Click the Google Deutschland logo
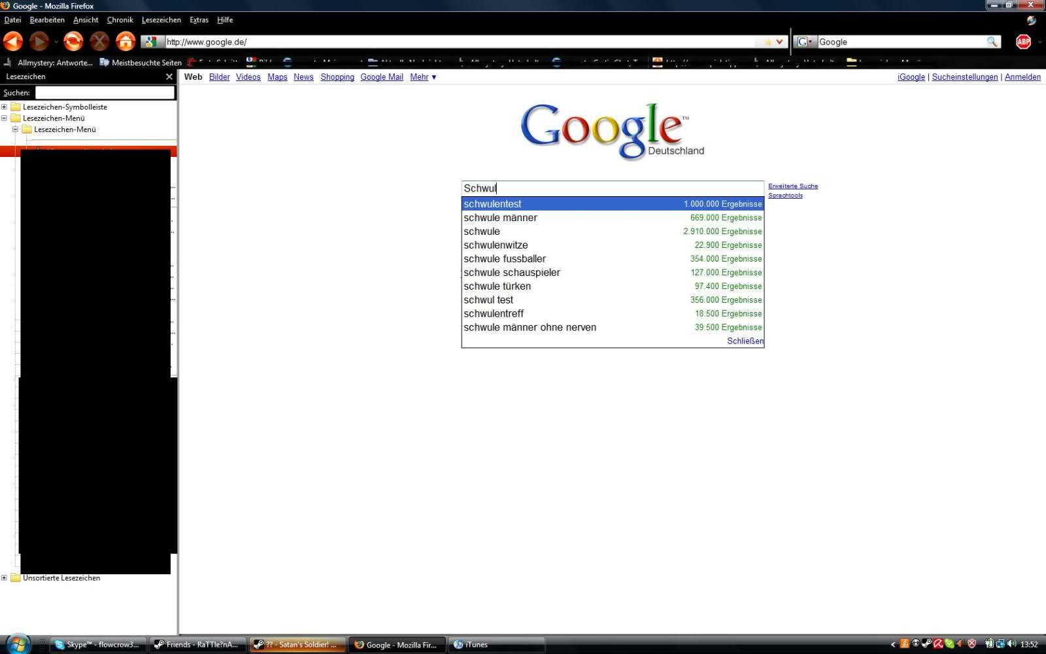 [612, 131]
